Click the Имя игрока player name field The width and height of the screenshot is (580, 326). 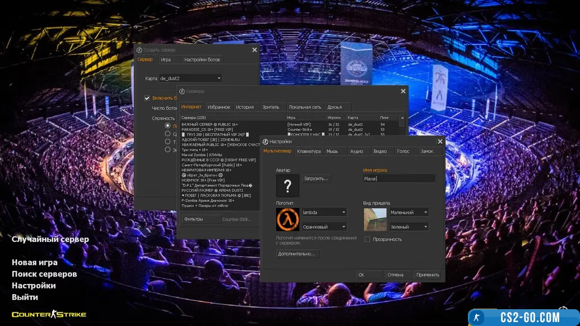398,179
